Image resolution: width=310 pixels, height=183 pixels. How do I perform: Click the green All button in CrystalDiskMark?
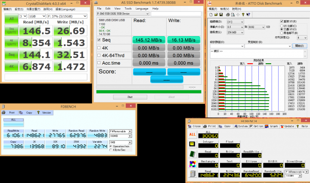tap(12, 19)
